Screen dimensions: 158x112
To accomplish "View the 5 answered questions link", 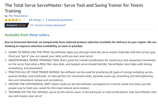I will pos(59,20).
